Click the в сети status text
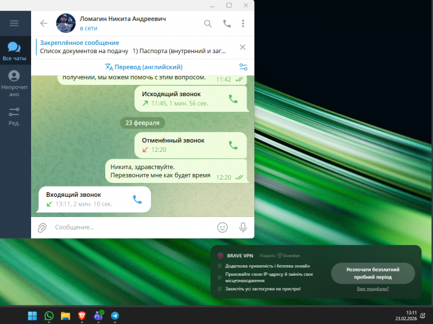Image resolution: width=433 pixels, height=324 pixels. point(88,28)
